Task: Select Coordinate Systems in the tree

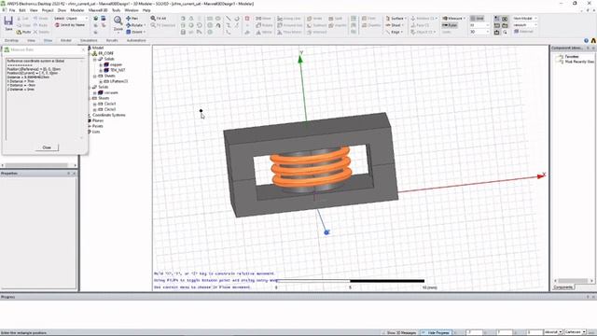Action: (108, 115)
